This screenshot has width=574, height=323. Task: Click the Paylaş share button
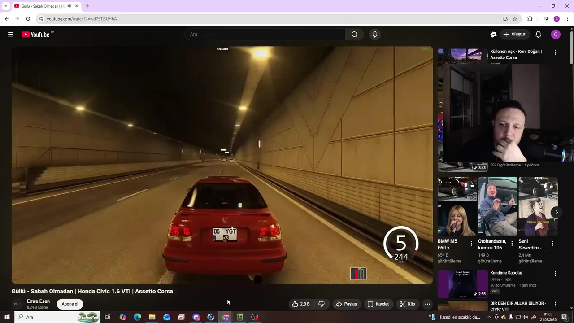tap(346, 304)
